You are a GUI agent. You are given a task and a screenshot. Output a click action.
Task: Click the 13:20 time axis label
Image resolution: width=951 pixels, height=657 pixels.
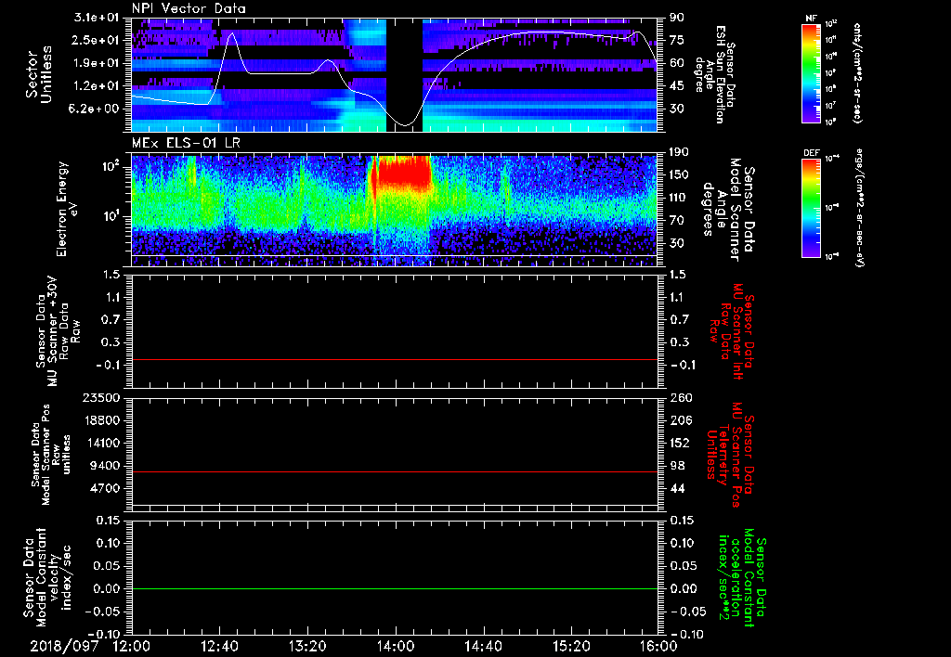(x=307, y=647)
